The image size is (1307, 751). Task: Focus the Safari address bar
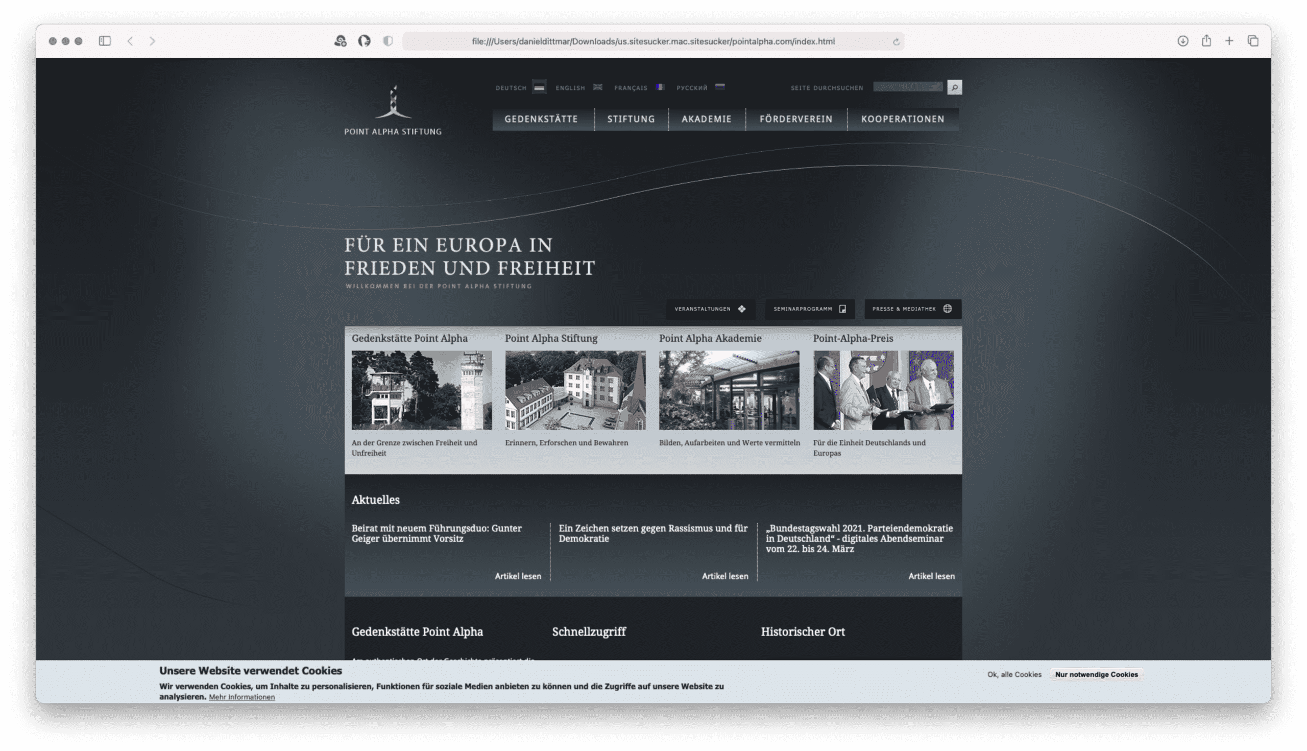[x=653, y=41]
